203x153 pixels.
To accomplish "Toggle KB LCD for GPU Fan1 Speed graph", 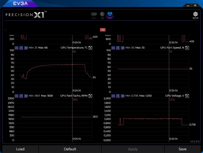I will pyautogui.click(x=118, y=48).
